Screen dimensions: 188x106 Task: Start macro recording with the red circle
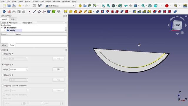pyautogui.click(x=167, y=6)
